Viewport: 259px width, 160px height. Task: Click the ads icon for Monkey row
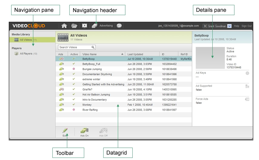61,105
